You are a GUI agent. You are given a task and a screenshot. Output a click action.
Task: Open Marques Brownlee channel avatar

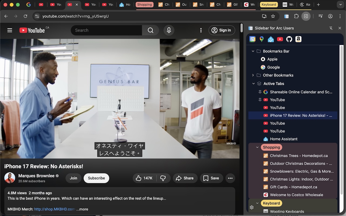[x=10, y=178]
